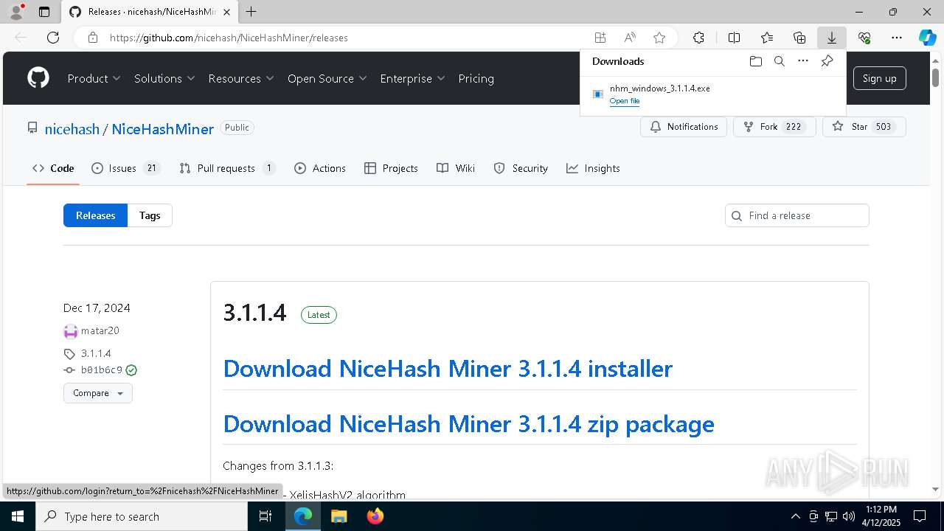This screenshot has width=944, height=531.
Task: Switch to the Code tab
Action: 53,168
